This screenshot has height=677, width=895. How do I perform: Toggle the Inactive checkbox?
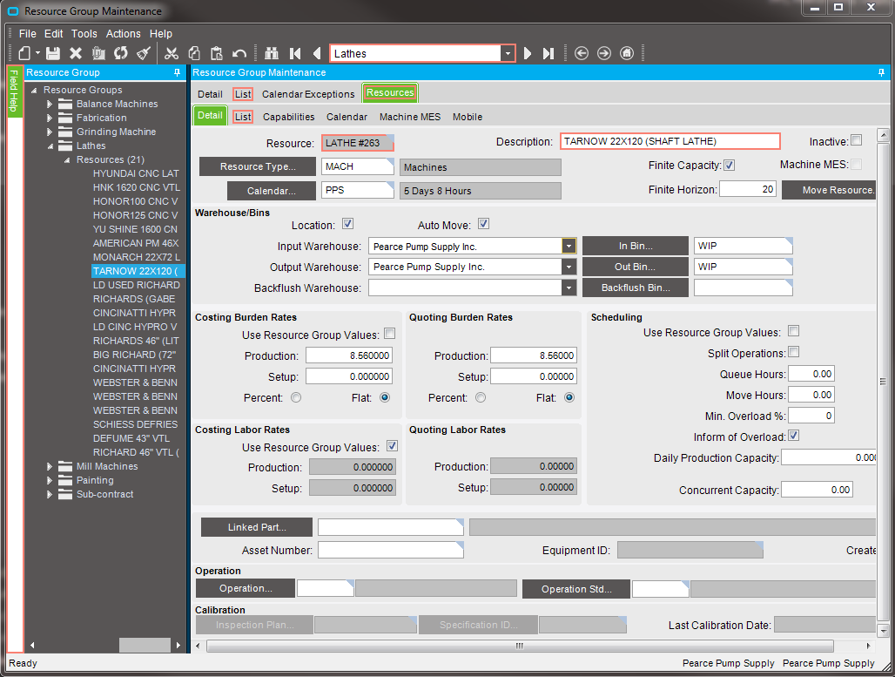pos(856,140)
